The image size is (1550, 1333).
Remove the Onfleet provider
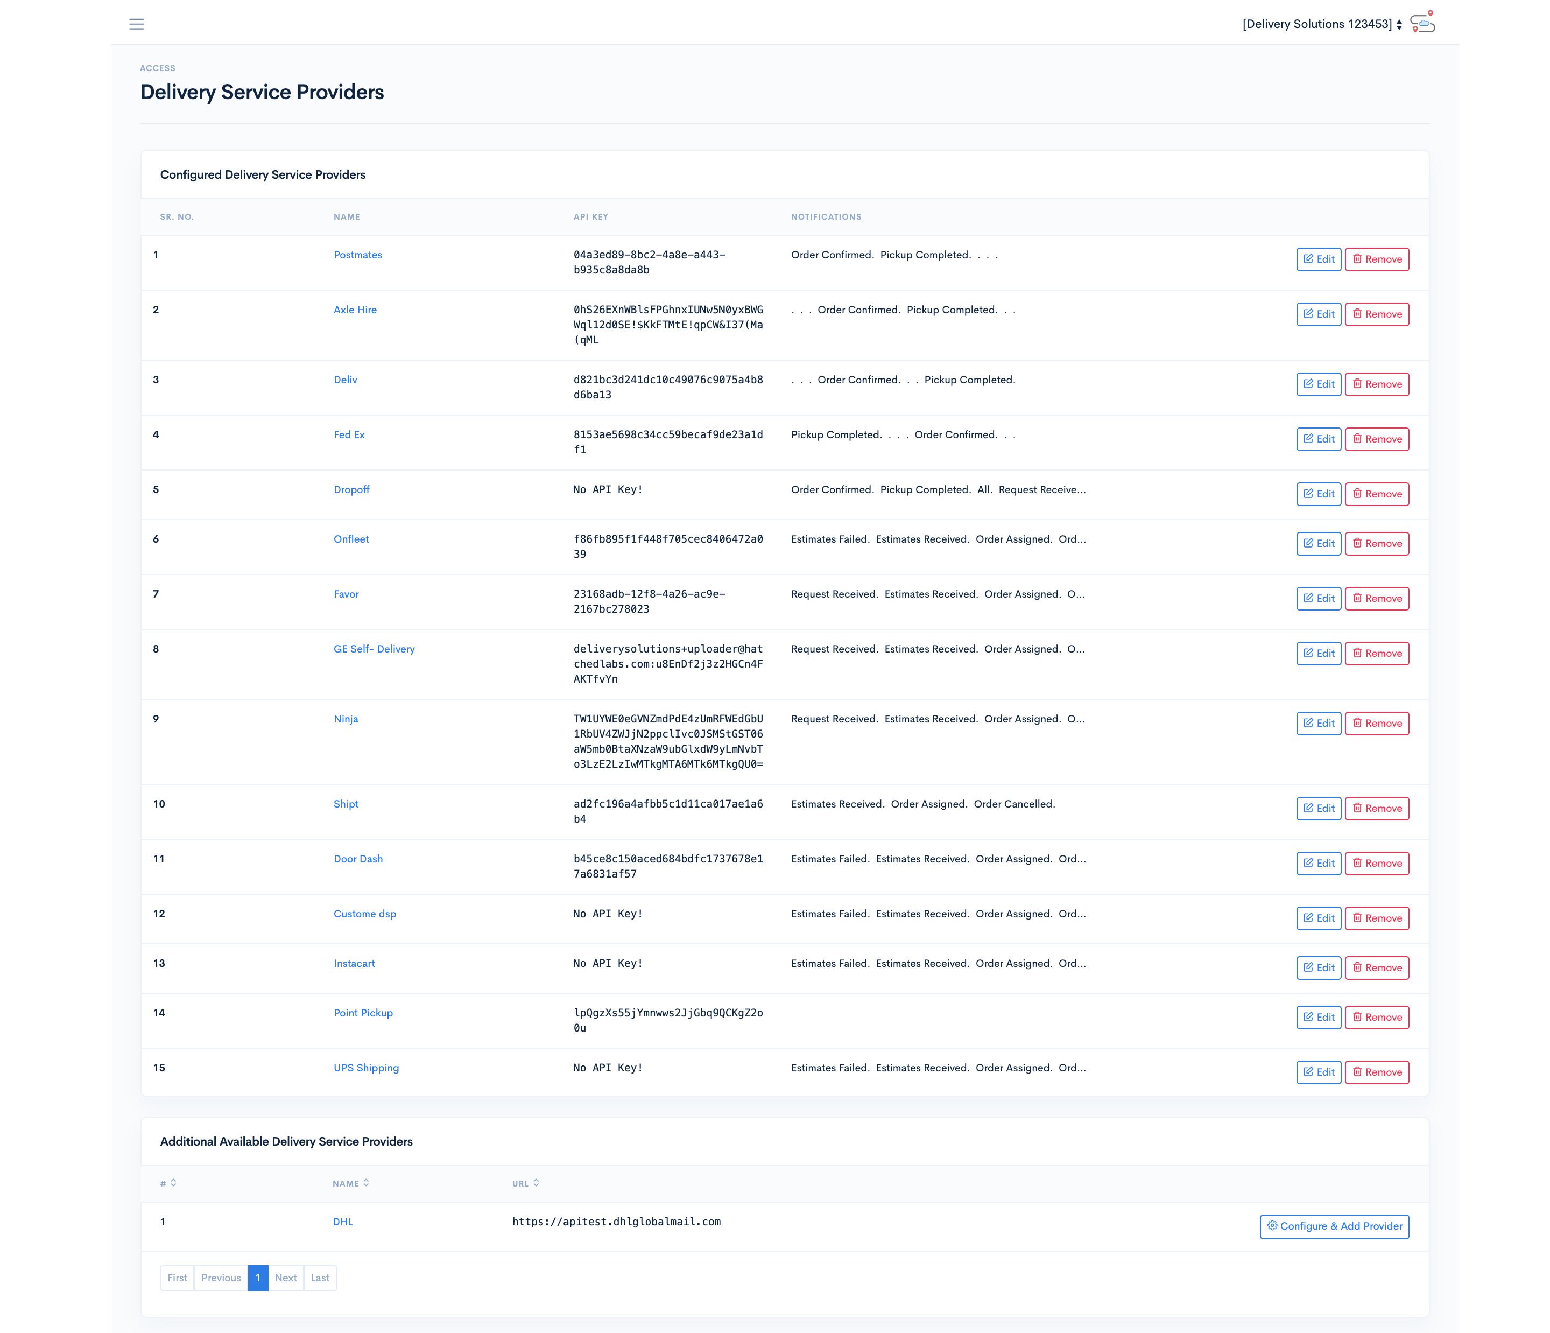click(1377, 543)
